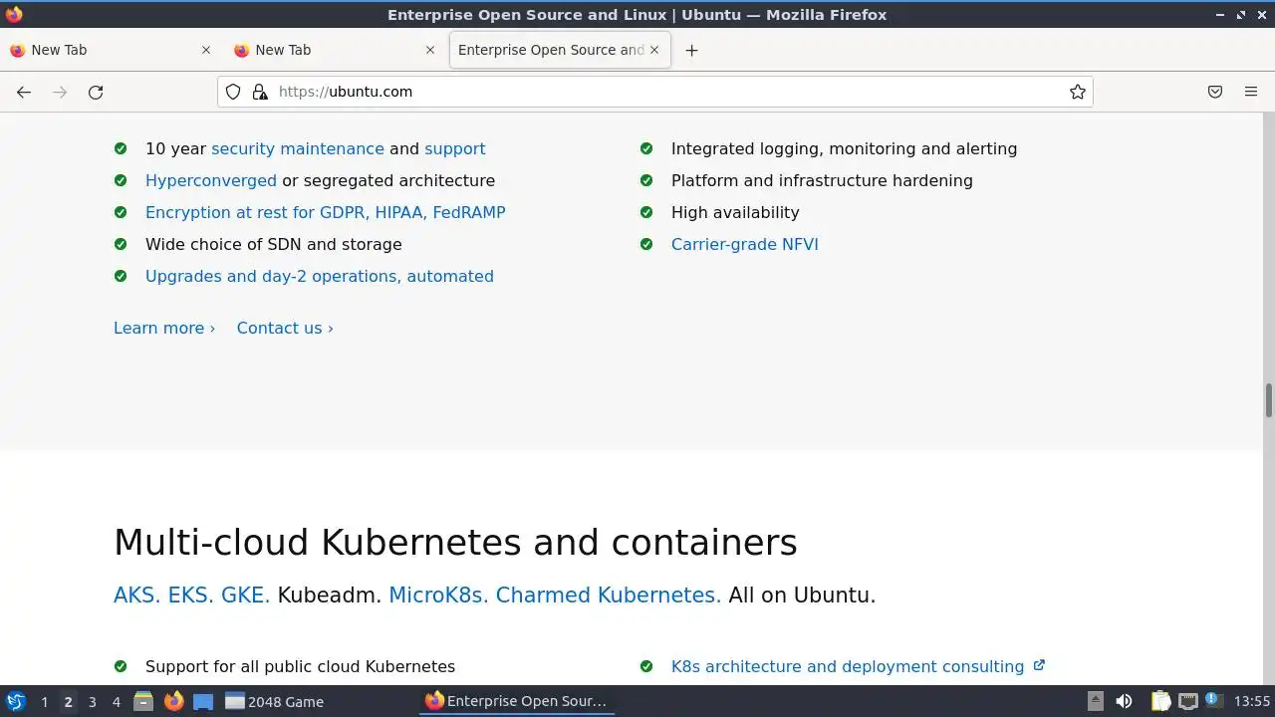Follow the MicroK8s link
The width and height of the screenshot is (1275, 717).
[x=438, y=596]
